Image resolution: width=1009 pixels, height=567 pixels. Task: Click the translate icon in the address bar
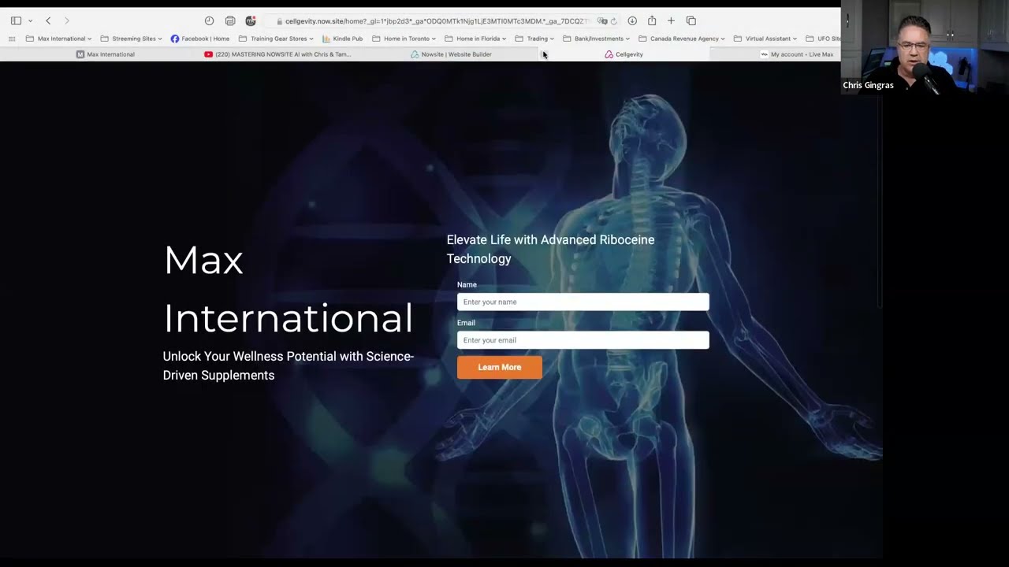point(602,21)
